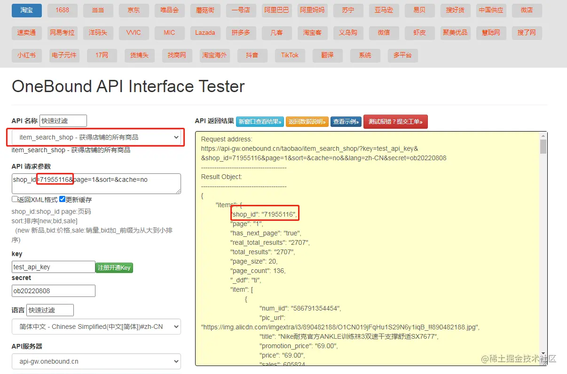567x374 pixels.
Task: Click the green 注册开通Key button
Action: tap(114, 267)
